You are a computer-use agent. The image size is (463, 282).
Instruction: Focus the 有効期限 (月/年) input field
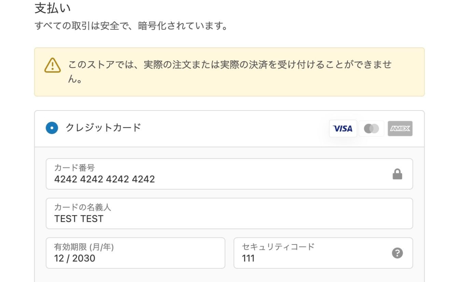click(x=136, y=253)
